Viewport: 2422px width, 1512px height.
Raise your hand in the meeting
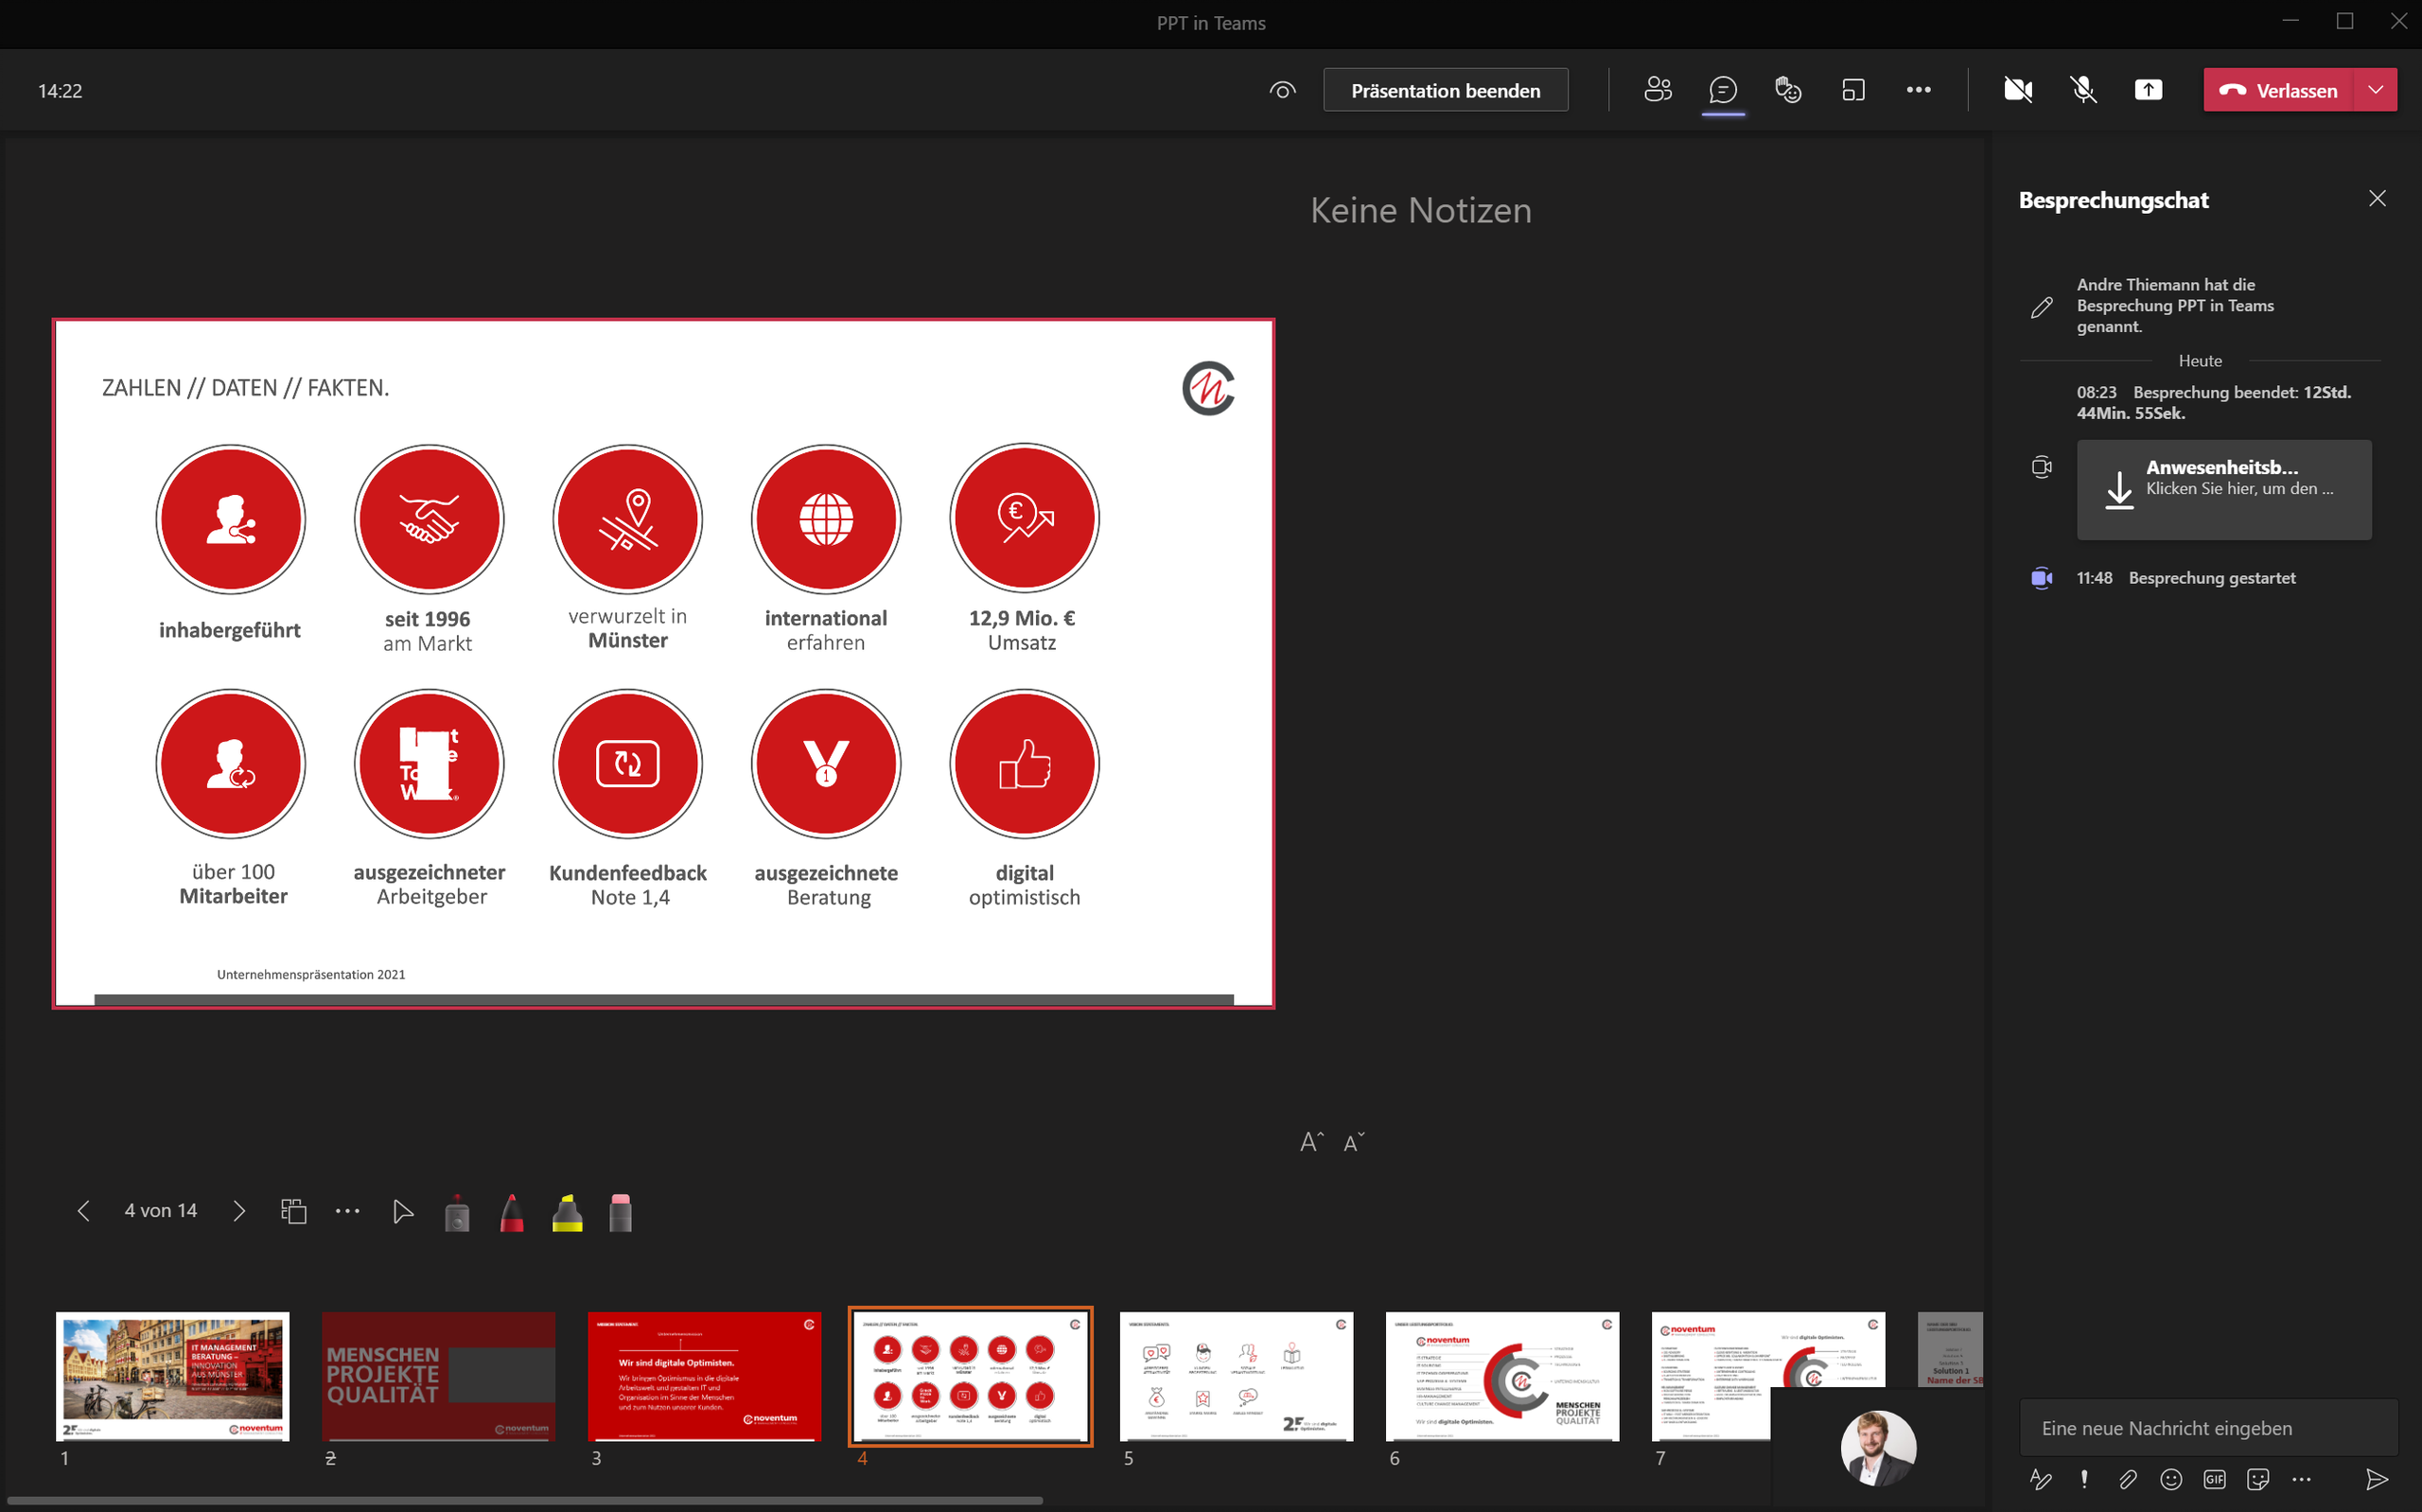1788,90
